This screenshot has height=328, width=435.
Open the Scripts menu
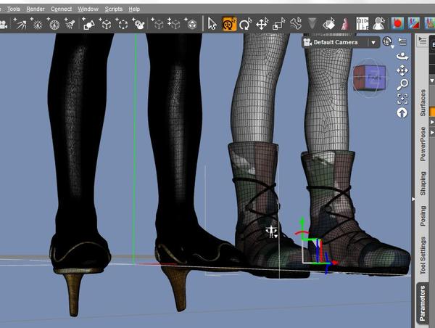coord(113,9)
